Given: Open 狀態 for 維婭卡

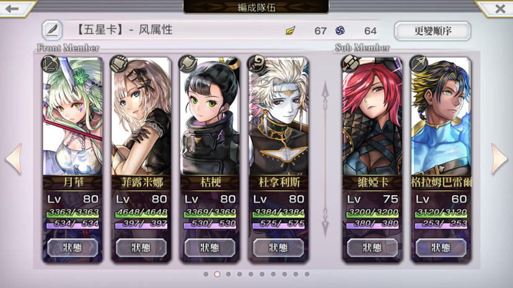Looking at the screenshot, I should point(372,247).
